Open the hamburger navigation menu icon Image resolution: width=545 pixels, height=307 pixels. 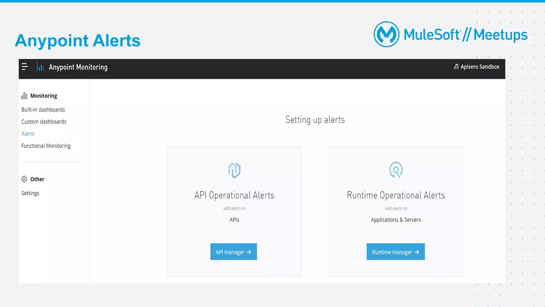click(25, 67)
